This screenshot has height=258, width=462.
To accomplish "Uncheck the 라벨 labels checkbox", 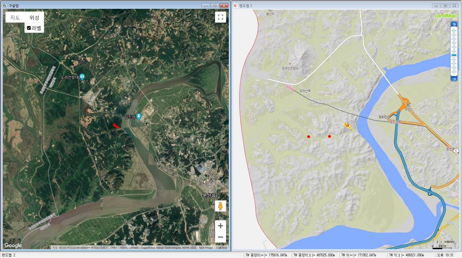I will [x=29, y=28].
